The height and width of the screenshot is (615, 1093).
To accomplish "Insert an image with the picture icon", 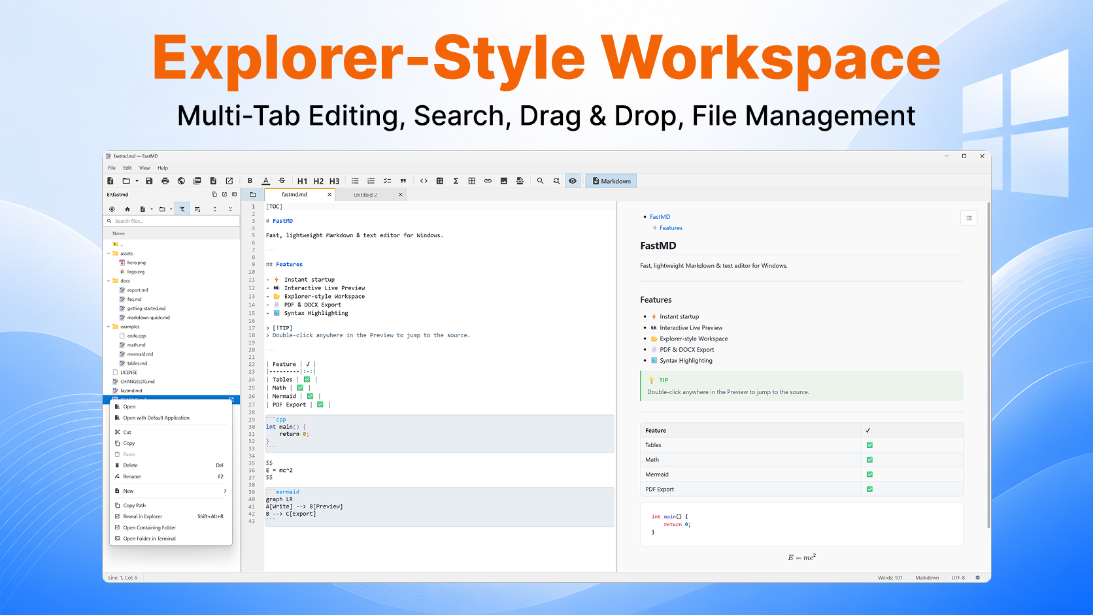I will [x=504, y=181].
